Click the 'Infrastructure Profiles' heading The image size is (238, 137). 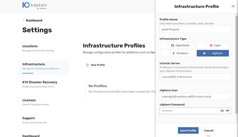coord(114,46)
